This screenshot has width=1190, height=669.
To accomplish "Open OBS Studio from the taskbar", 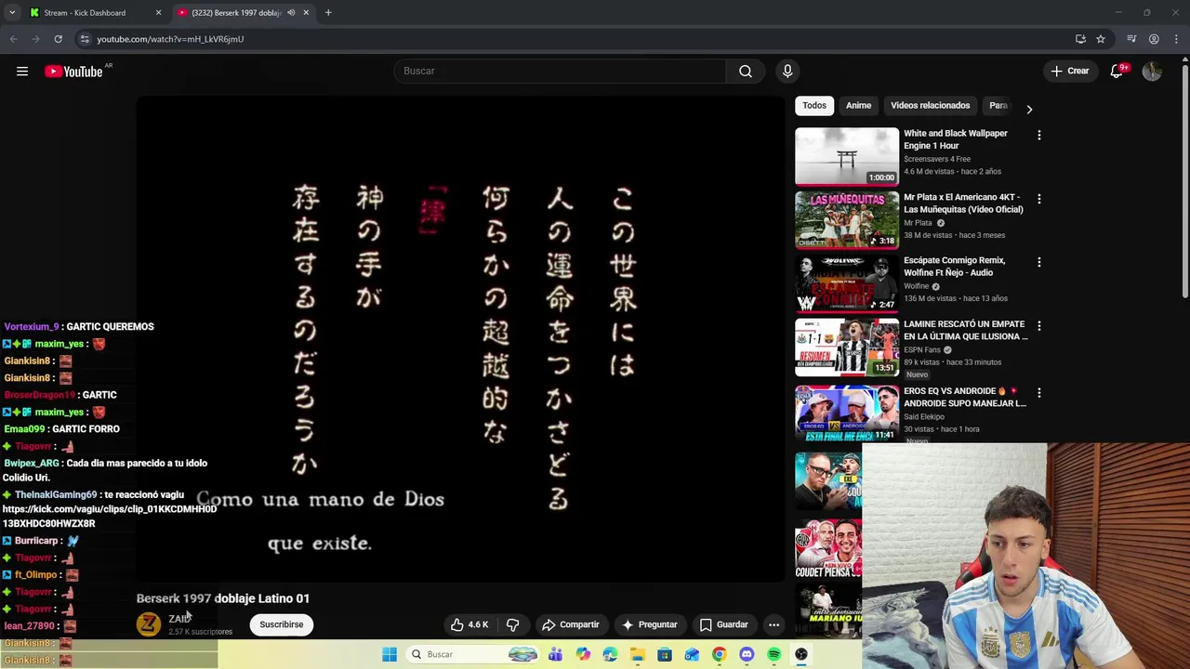I will click(800, 654).
